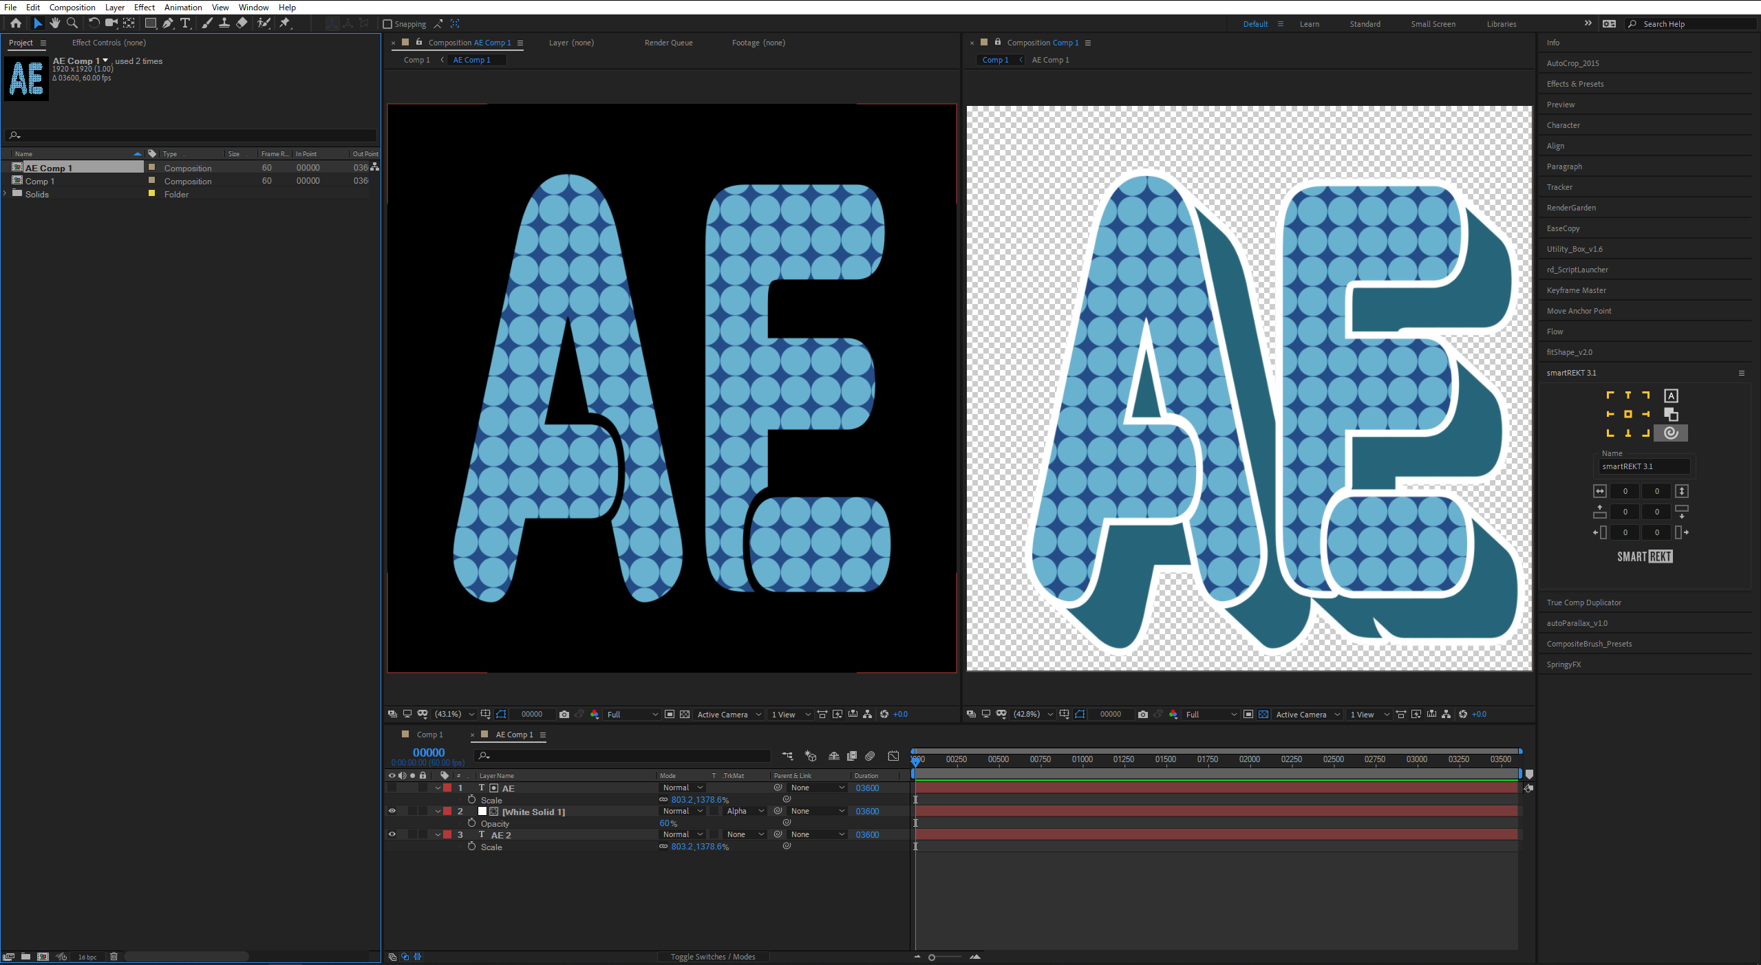Open the Composition menu
Screen dimensions: 1761x965
(x=72, y=7)
